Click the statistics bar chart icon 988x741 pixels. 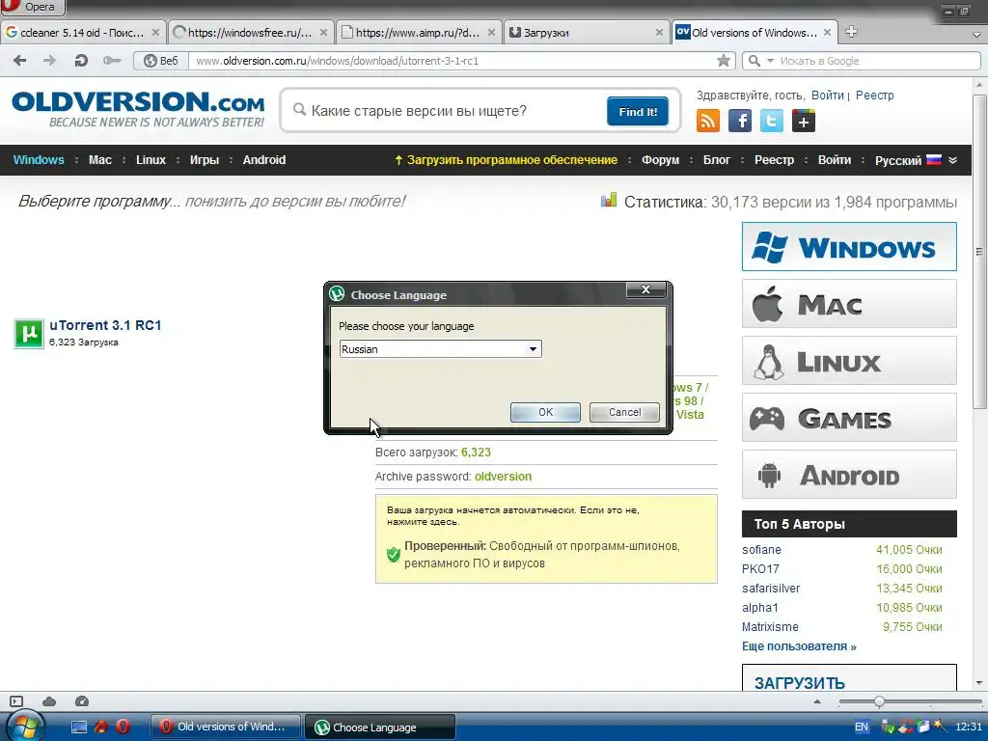(609, 201)
